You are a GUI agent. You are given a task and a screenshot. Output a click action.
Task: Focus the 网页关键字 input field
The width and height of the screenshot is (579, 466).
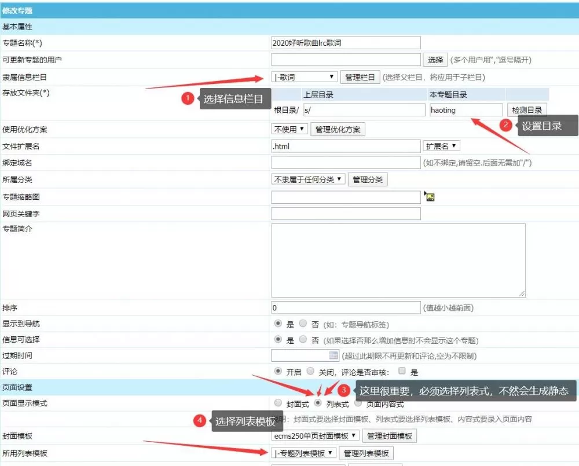point(346,214)
